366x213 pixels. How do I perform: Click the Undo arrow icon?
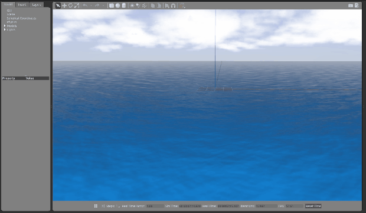coord(85,5)
